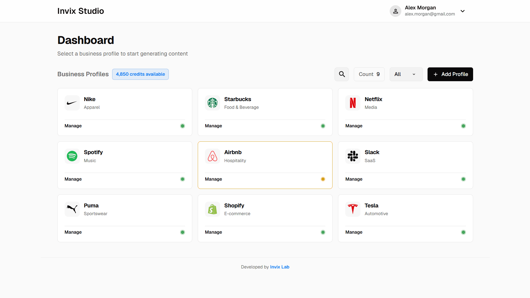Click the green status dot on Shopify card

click(323, 232)
